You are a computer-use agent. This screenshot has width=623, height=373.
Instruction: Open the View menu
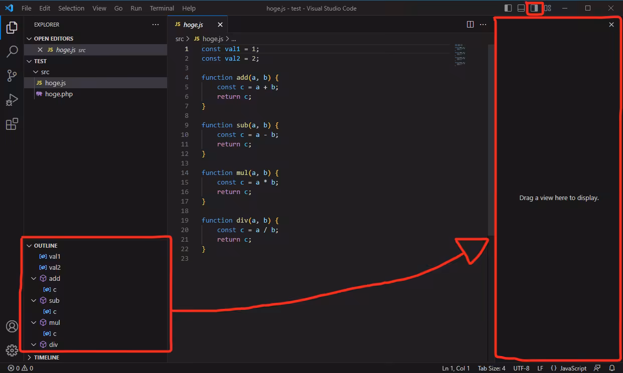tap(99, 8)
